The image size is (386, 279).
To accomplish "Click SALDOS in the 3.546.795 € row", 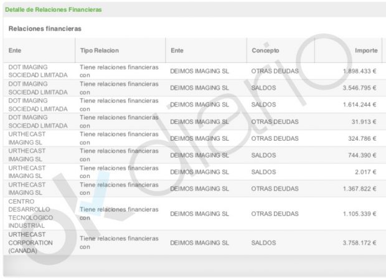I will click(x=263, y=88).
